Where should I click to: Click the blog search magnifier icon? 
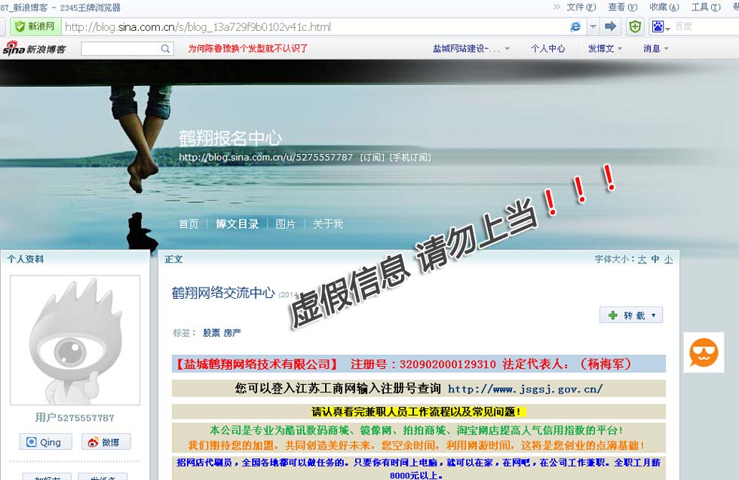click(x=166, y=48)
